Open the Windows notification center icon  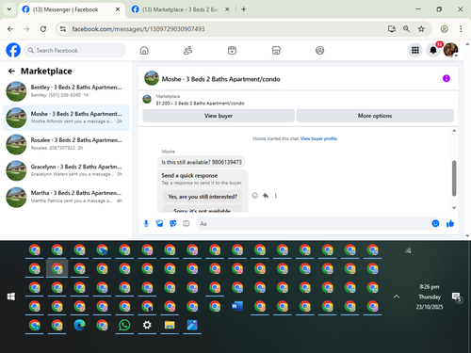[457, 297]
